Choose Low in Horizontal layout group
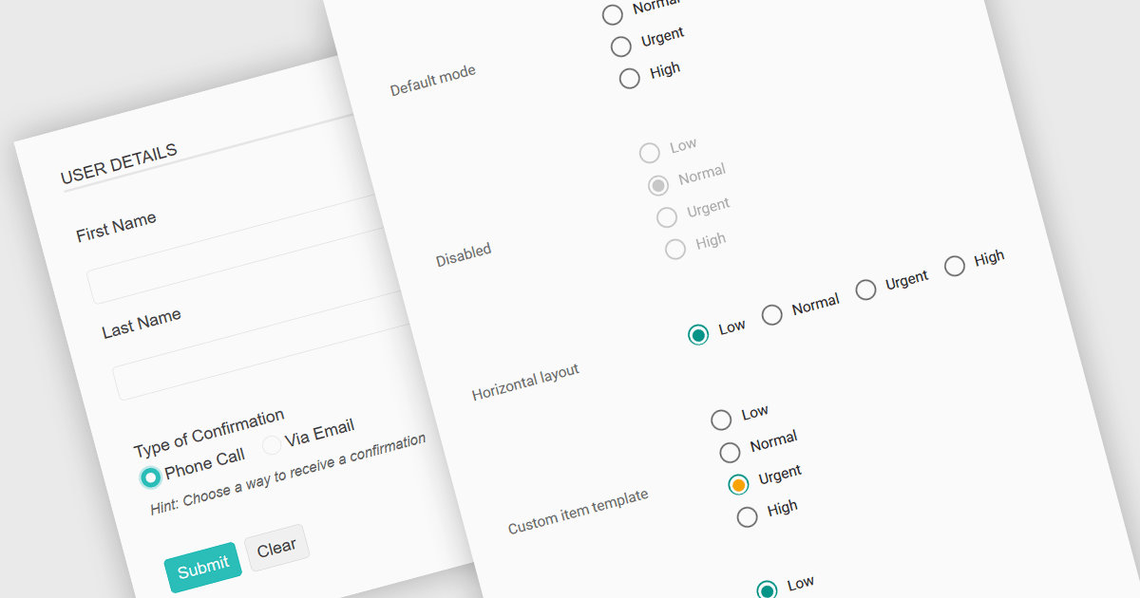The image size is (1140, 598). pos(698,334)
